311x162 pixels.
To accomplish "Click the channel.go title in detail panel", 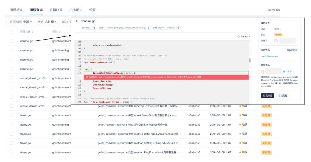I will click(88, 21).
